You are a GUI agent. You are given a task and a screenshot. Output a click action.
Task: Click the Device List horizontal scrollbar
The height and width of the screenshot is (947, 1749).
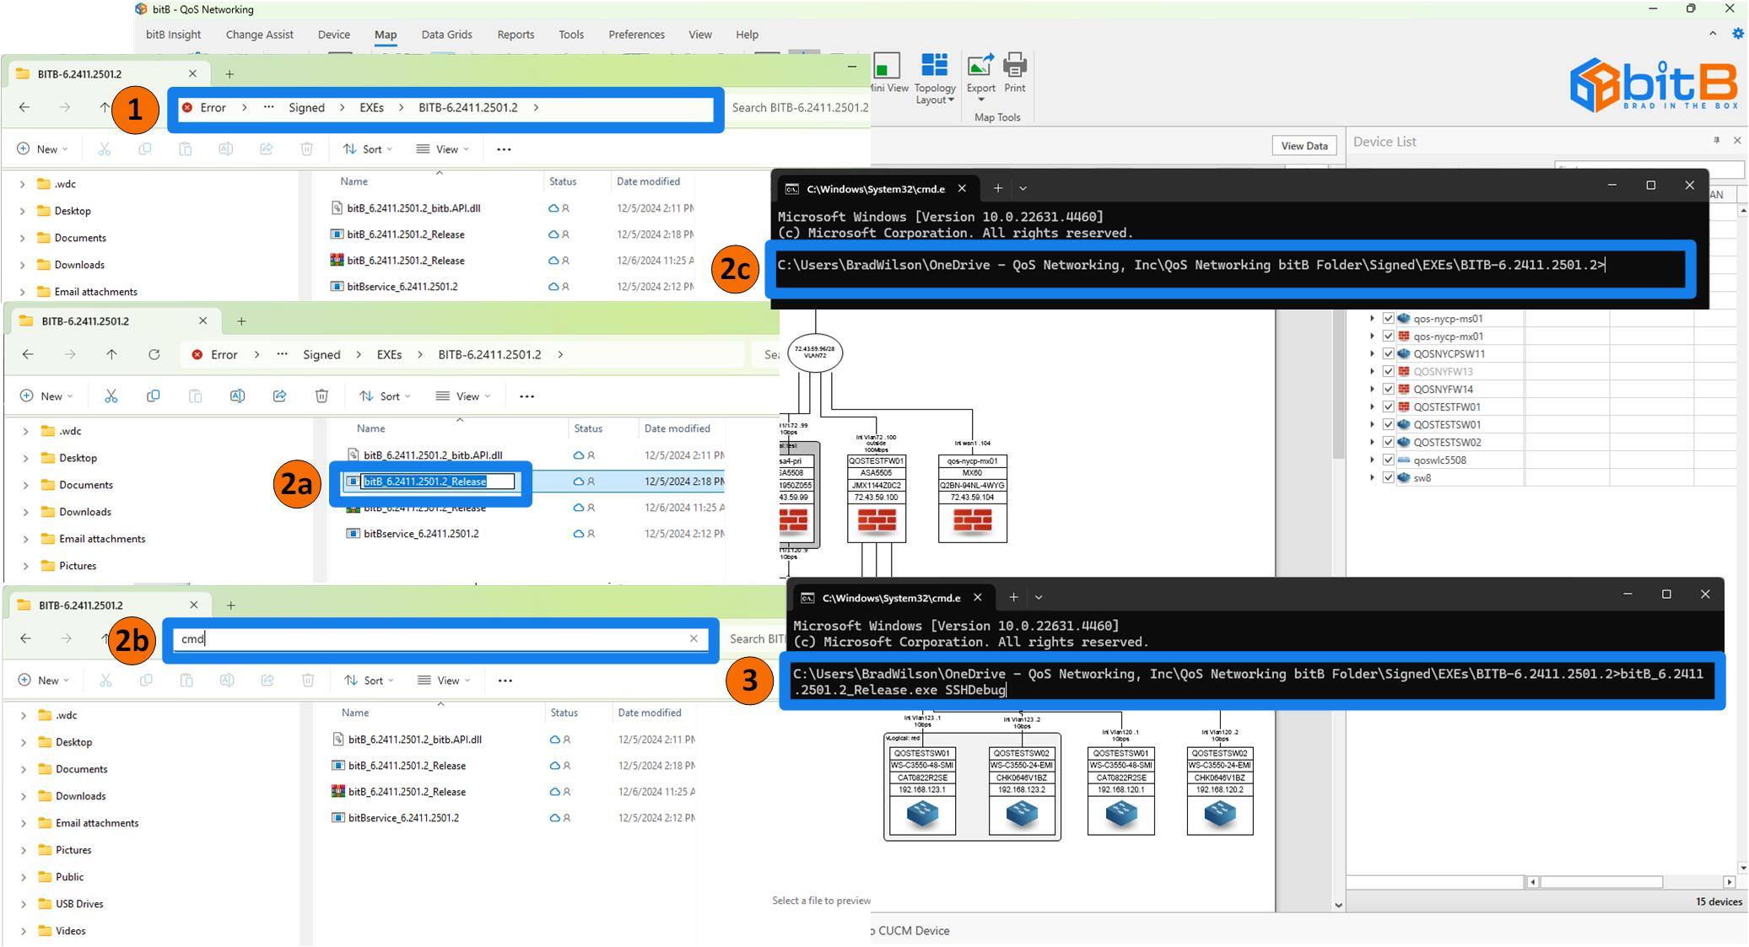[1601, 882]
